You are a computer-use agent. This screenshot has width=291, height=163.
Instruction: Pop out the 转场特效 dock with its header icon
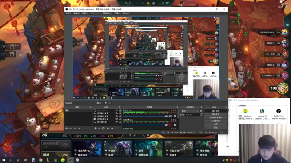click(202, 107)
